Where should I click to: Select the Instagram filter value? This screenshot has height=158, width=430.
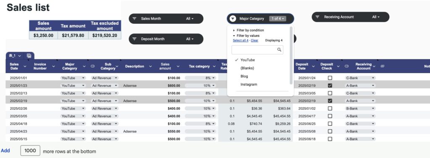point(249,84)
